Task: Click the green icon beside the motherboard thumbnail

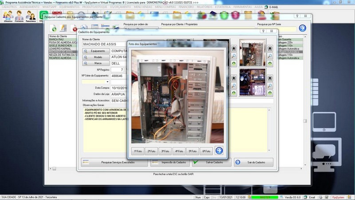Action: (270, 93)
